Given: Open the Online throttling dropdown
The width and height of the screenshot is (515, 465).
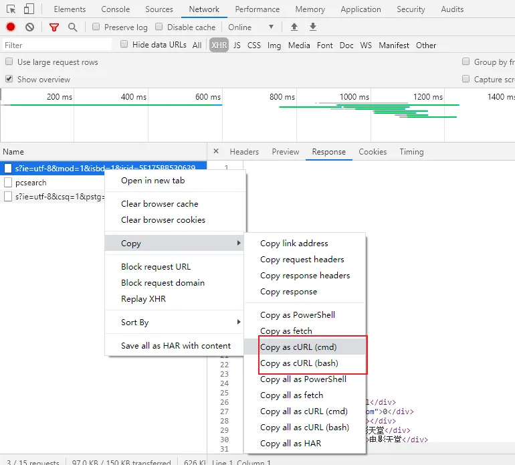Looking at the screenshot, I should click(251, 27).
